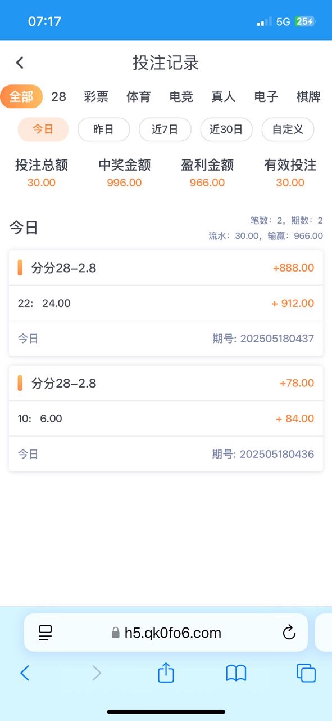This screenshot has width=332, height=721.
Task: Reload the page with the refresh icon
Action: click(x=289, y=633)
